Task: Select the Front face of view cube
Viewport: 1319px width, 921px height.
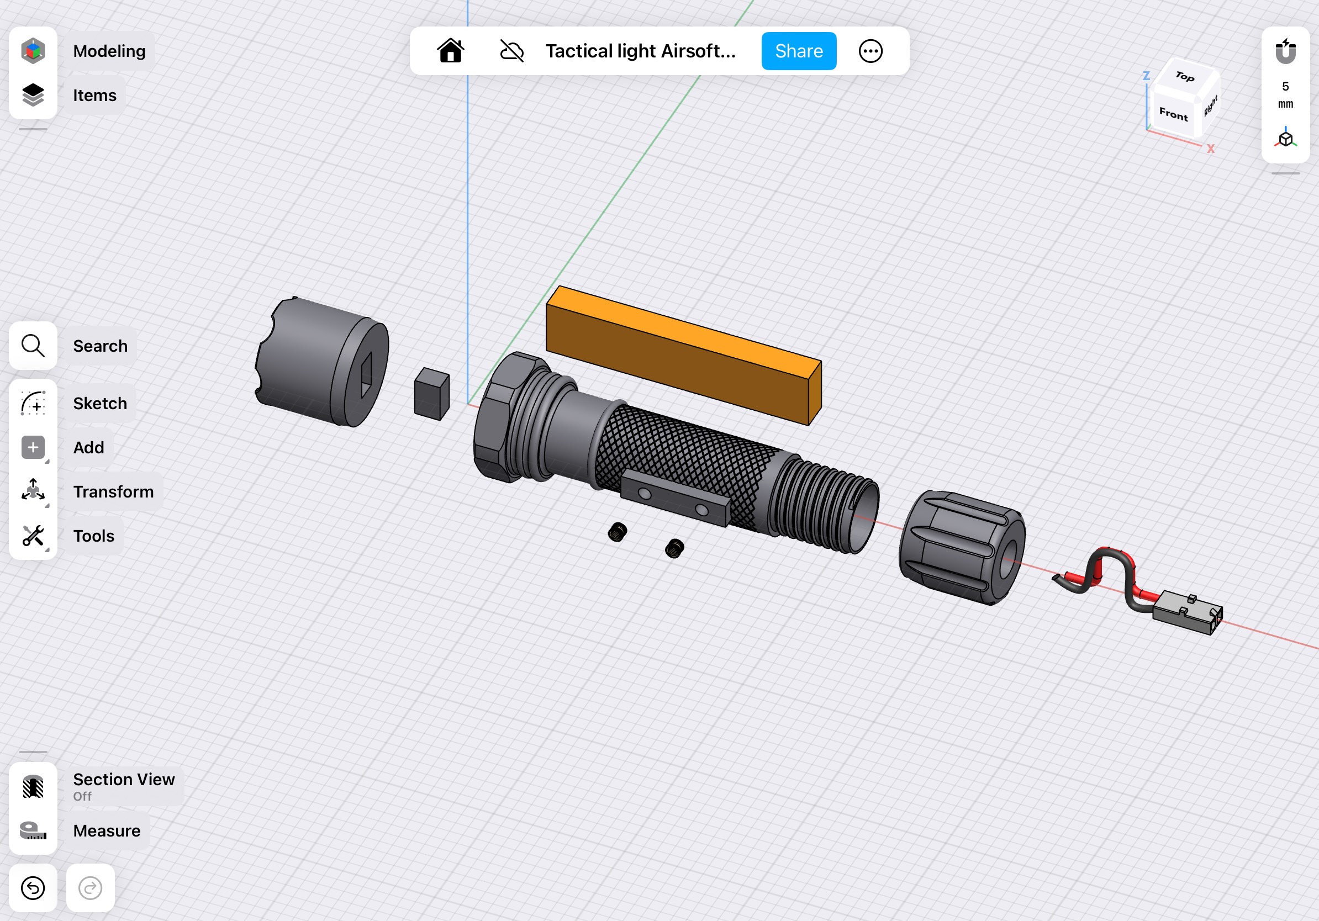Action: click(1173, 114)
